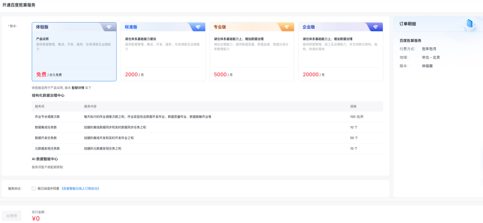Click the orange diamond icon on 专业版 card
This screenshot has height=223, width=483.
[x=287, y=27]
